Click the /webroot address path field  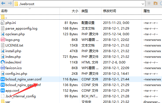[x=79, y=4]
